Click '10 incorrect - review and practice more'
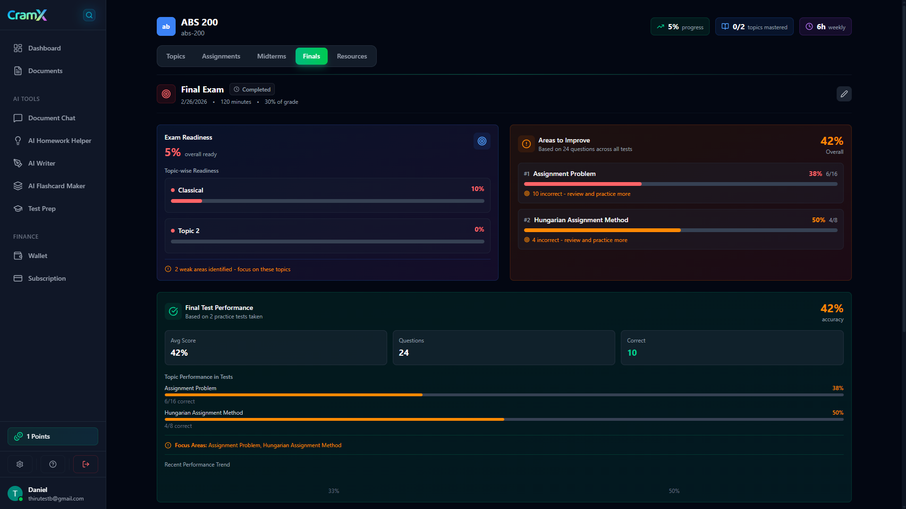The height and width of the screenshot is (509, 906). coord(581,194)
